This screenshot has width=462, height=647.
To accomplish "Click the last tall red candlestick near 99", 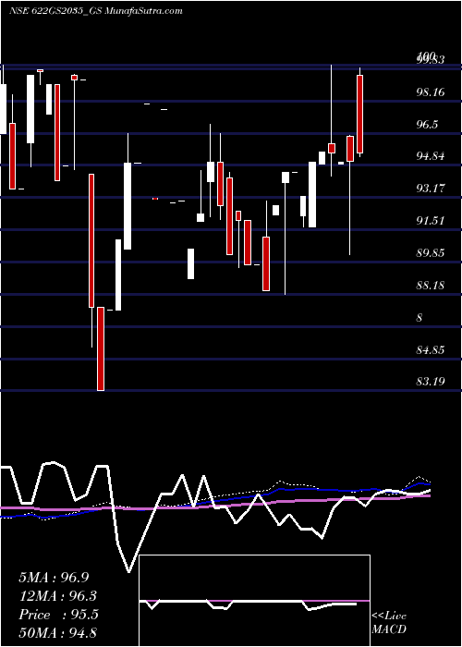I will click(359, 114).
